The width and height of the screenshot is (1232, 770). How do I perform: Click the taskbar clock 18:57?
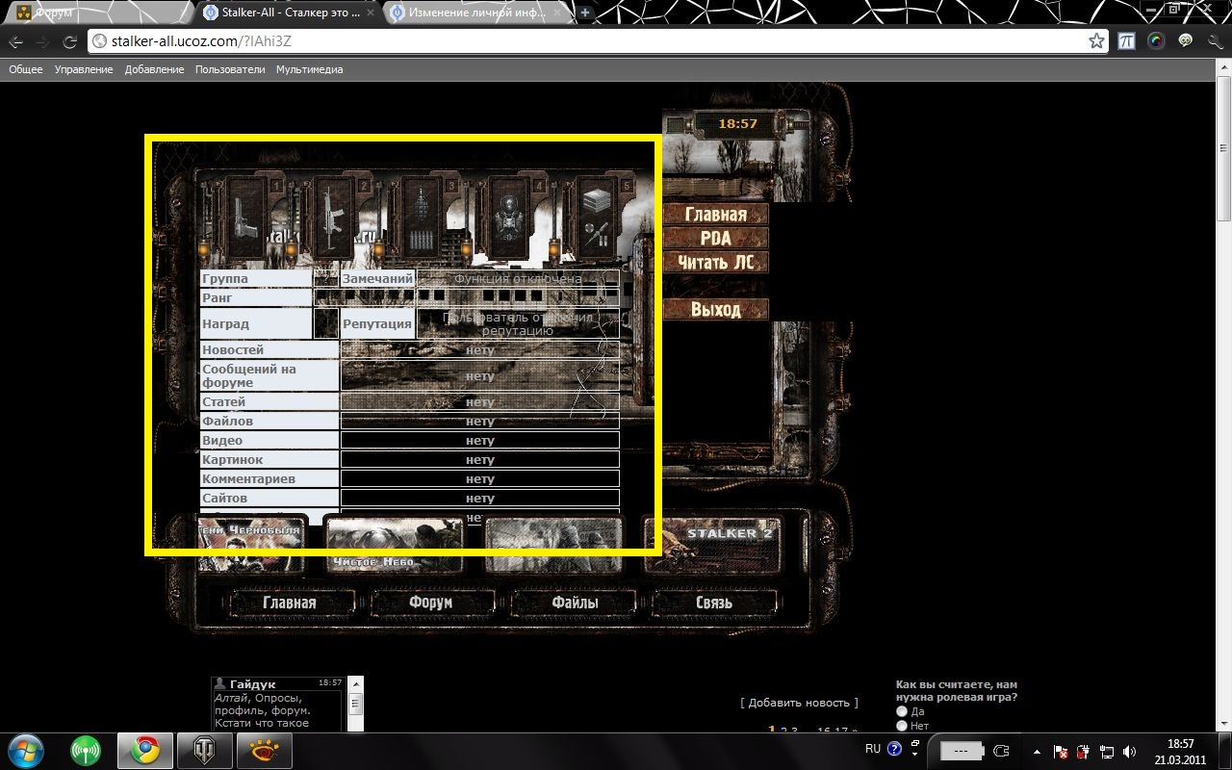tap(1180, 744)
